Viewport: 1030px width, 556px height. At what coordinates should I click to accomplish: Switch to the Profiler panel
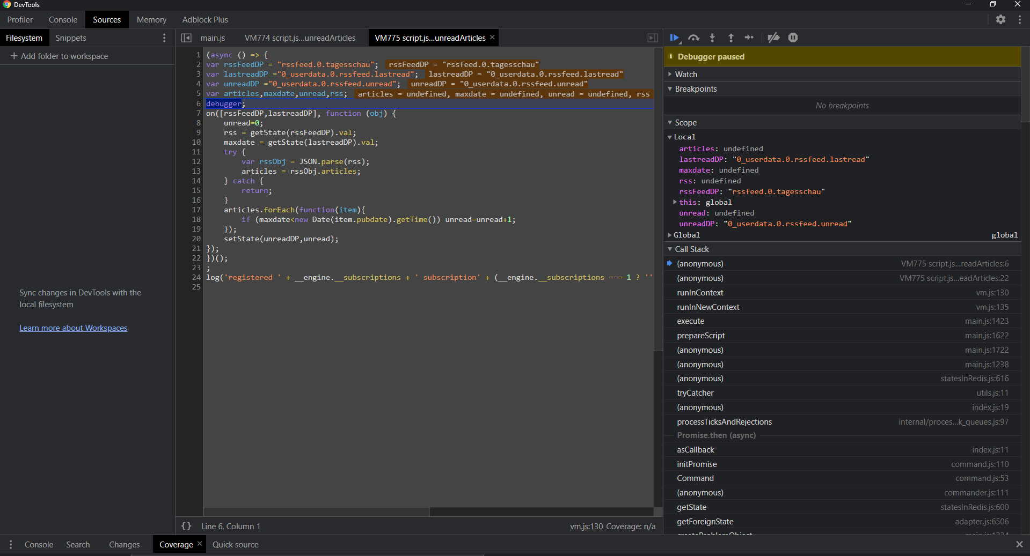click(20, 20)
